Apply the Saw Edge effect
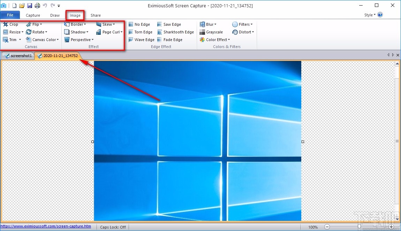 click(169, 24)
